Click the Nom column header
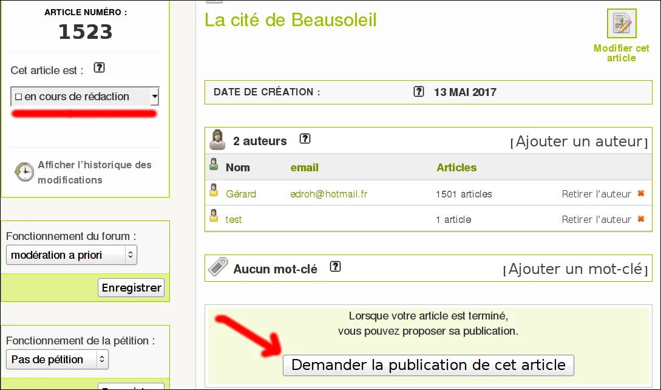This screenshot has width=661, height=390. click(x=238, y=168)
